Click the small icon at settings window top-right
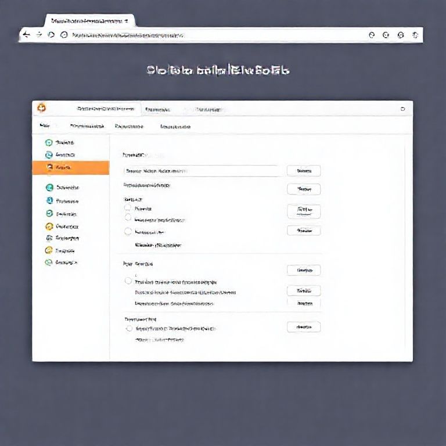 pyautogui.click(x=402, y=109)
